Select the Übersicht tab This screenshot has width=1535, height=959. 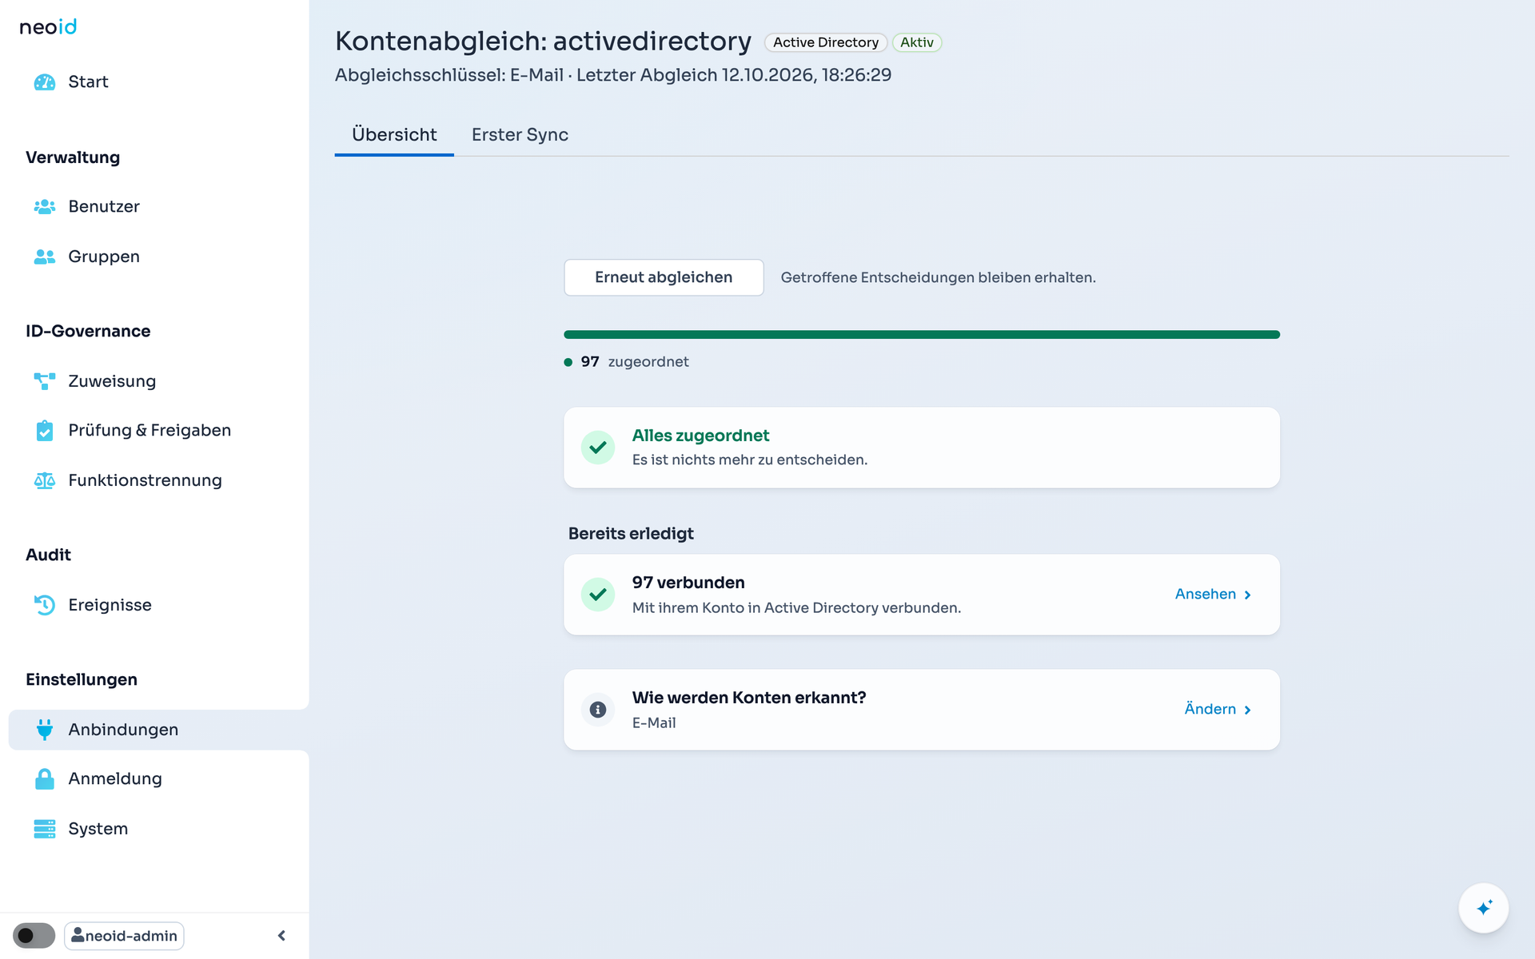[394, 135]
